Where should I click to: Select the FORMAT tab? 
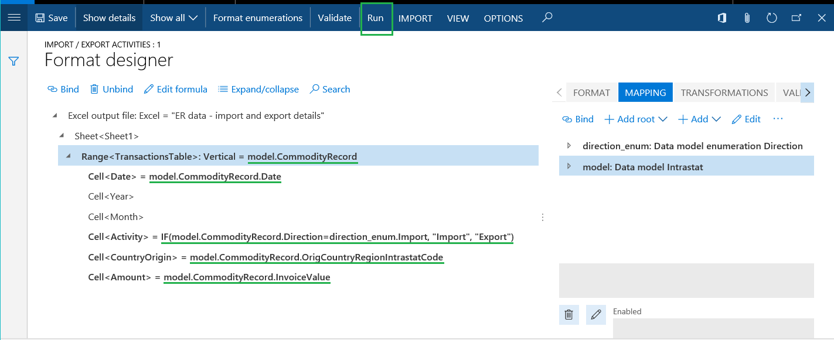(591, 92)
